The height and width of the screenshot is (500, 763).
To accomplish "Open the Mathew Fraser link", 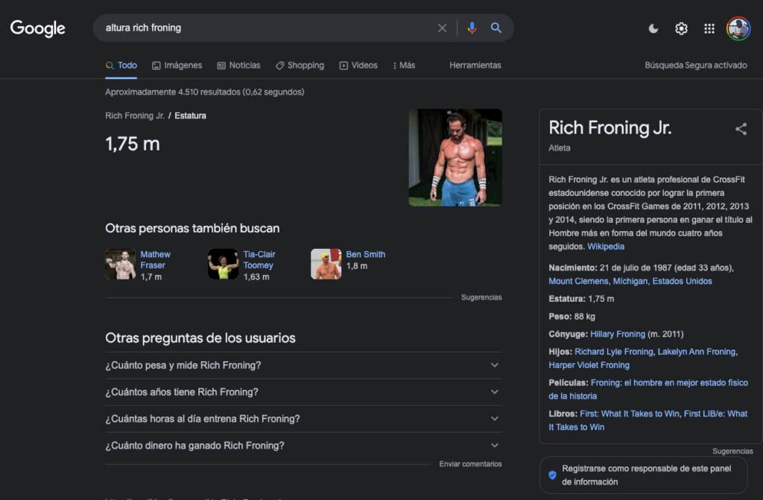I will pyautogui.click(x=155, y=259).
